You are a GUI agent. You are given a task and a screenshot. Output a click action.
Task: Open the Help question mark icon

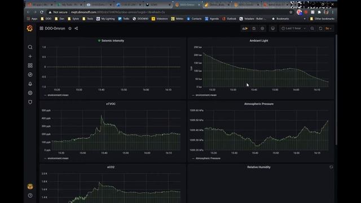pos(30,196)
